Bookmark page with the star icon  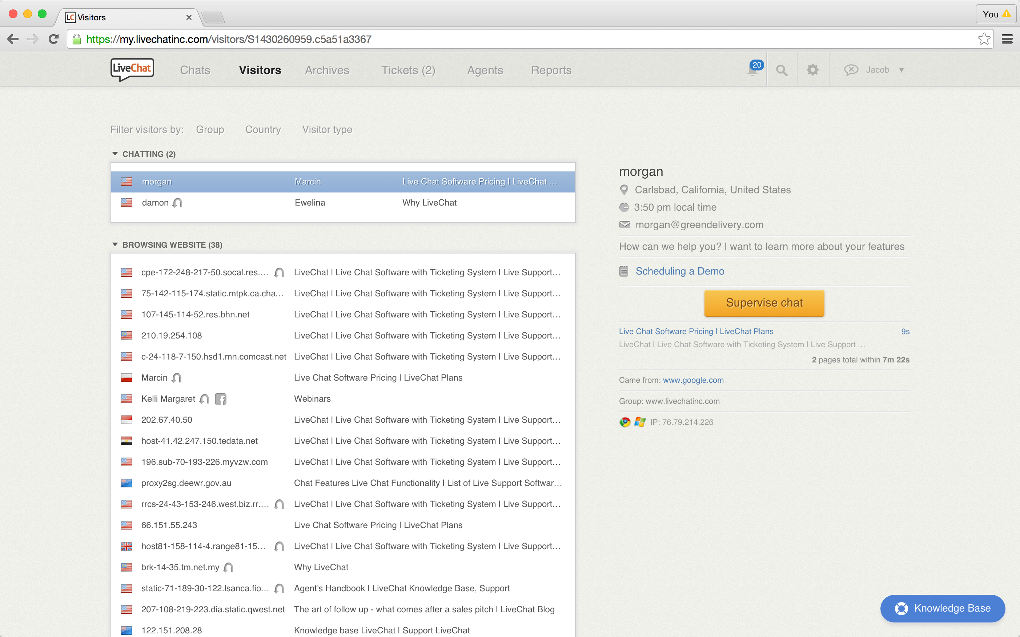[983, 39]
